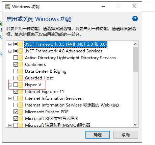Click the folder icon beside Containers
155x145 pixels.
[x=21, y=65]
